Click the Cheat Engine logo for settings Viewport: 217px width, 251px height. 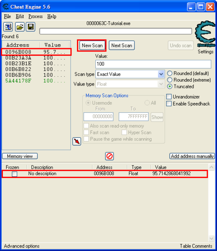(205, 34)
